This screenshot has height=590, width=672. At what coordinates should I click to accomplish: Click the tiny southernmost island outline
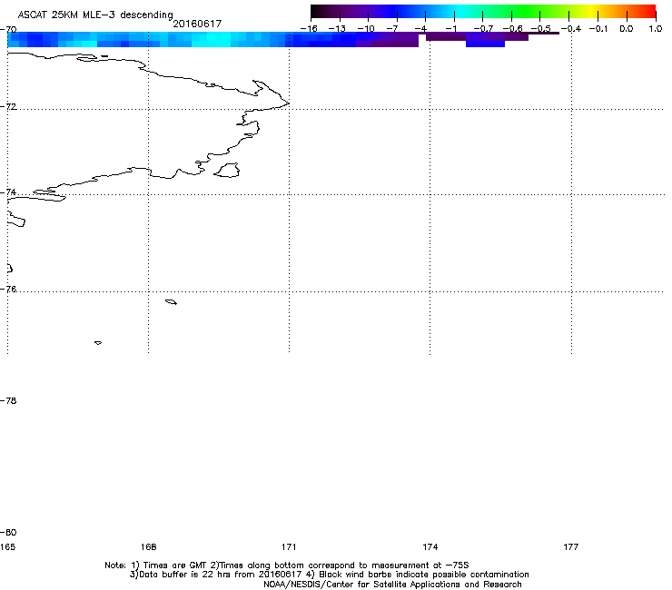click(x=98, y=343)
